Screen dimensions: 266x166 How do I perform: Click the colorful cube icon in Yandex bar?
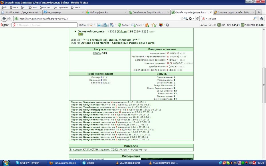[x=161, y=25]
